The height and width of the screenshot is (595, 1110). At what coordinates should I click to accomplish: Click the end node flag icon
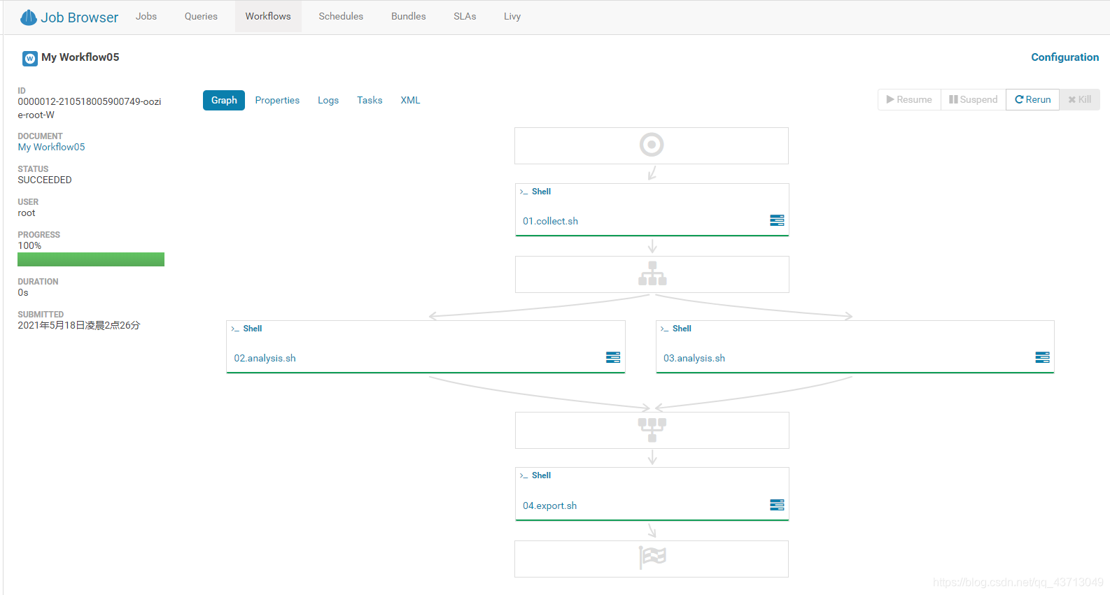652,557
